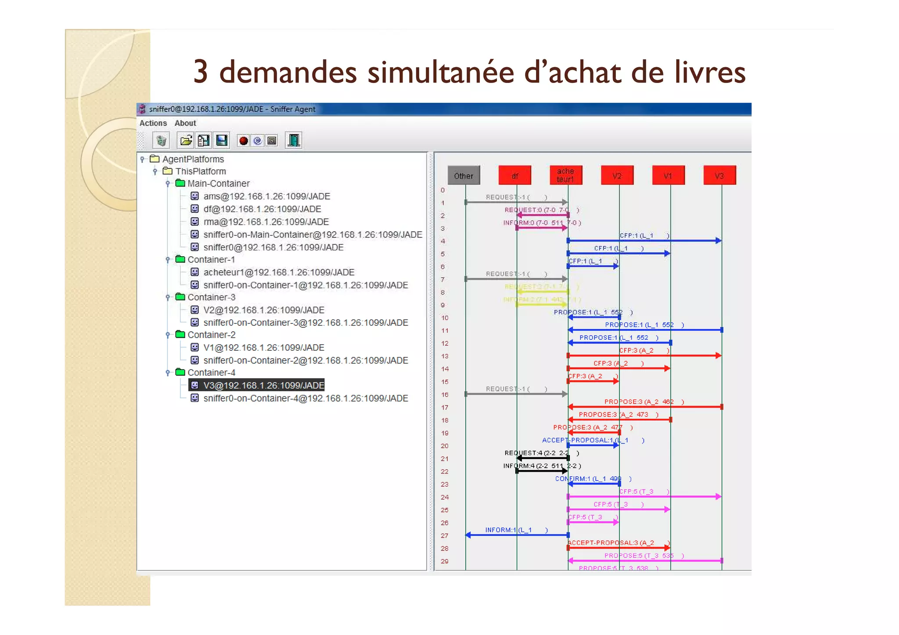Click the Clear Canvas trash icon
This screenshot has height=635, width=899.
(x=161, y=140)
